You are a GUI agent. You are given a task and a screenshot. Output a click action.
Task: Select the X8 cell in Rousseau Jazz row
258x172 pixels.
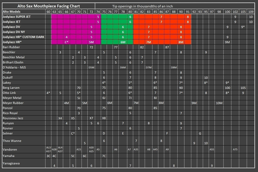coord(104,118)
